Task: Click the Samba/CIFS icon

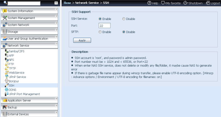Action: click(x=7, y=51)
